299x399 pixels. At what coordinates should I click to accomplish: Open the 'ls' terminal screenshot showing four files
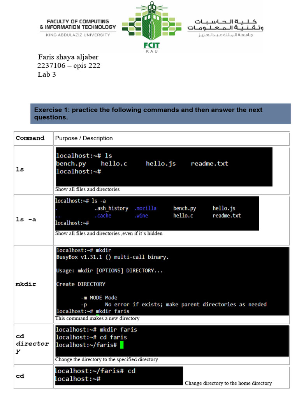coord(164,167)
